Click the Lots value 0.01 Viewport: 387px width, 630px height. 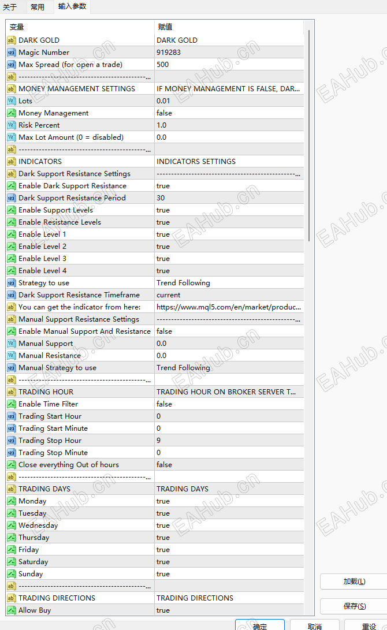coord(229,101)
